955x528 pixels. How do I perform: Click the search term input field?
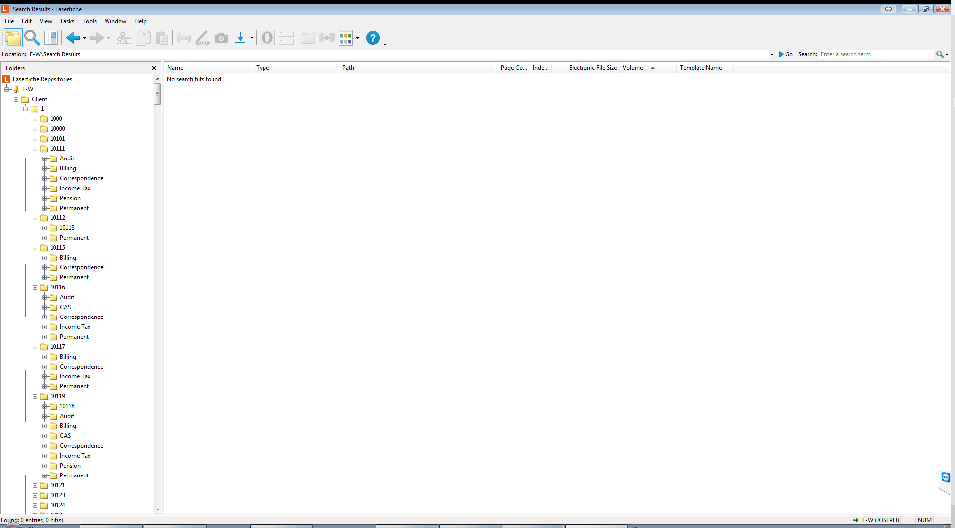[x=876, y=54]
